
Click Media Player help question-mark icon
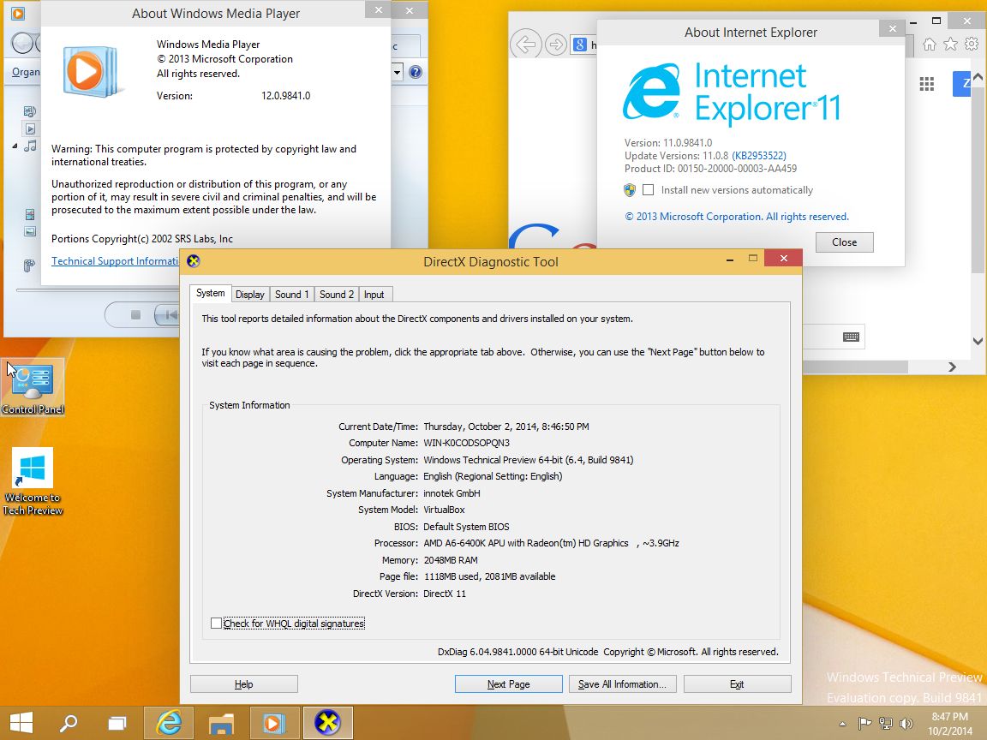point(416,72)
